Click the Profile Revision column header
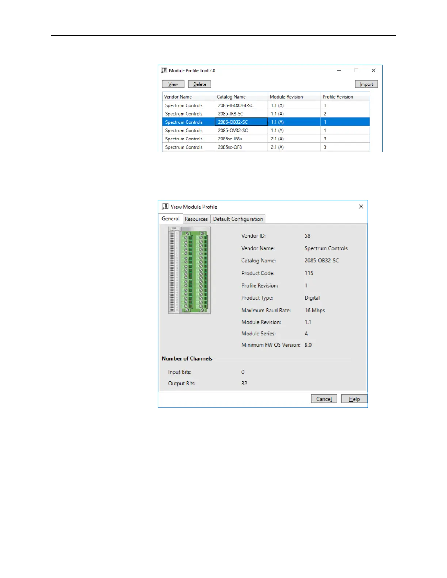The width and height of the screenshot is (447, 578). pyautogui.click(x=345, y=97)
